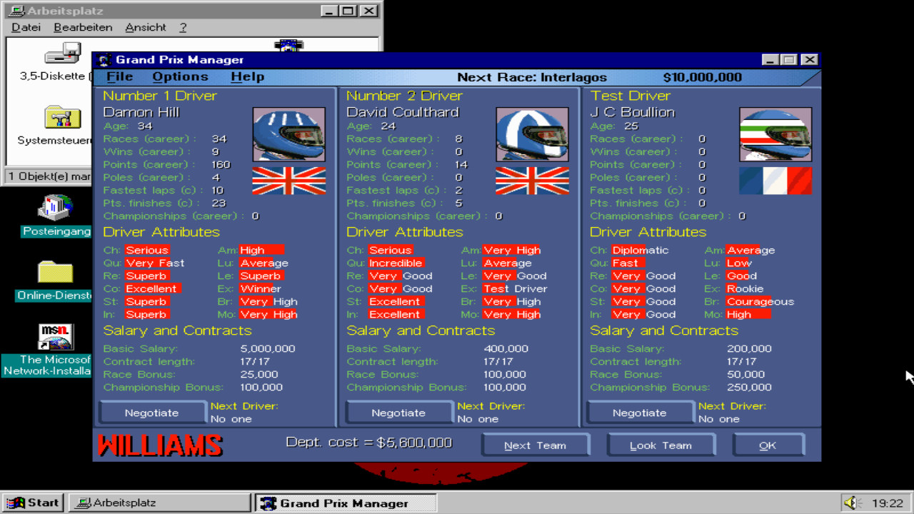
Task: Open the Datei menu in Arbeitsplatz
Action: [x=26, y=27]
